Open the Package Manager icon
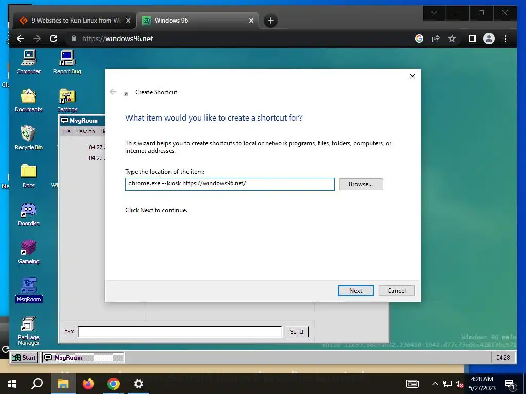 click(29, 331)
